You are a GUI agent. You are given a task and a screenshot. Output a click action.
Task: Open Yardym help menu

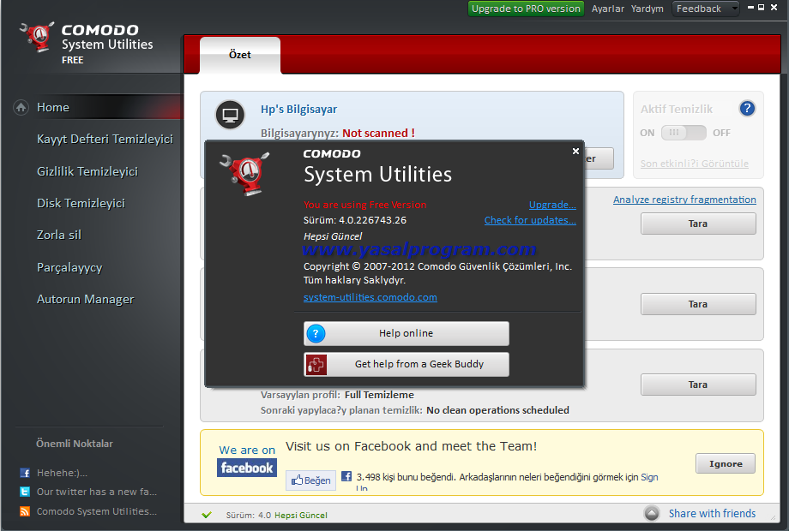click(647, 9)
